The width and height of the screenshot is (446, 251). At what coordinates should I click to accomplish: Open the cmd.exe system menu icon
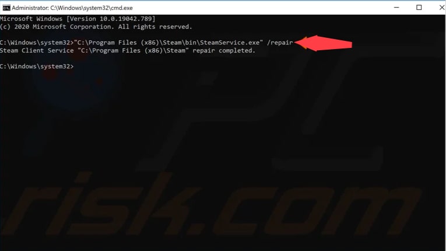[x=6, y=8]
